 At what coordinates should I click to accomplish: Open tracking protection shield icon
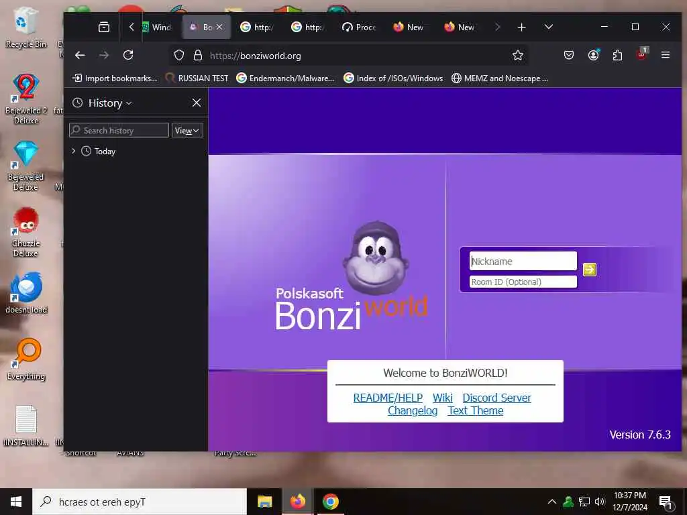(x=178, y=55)
